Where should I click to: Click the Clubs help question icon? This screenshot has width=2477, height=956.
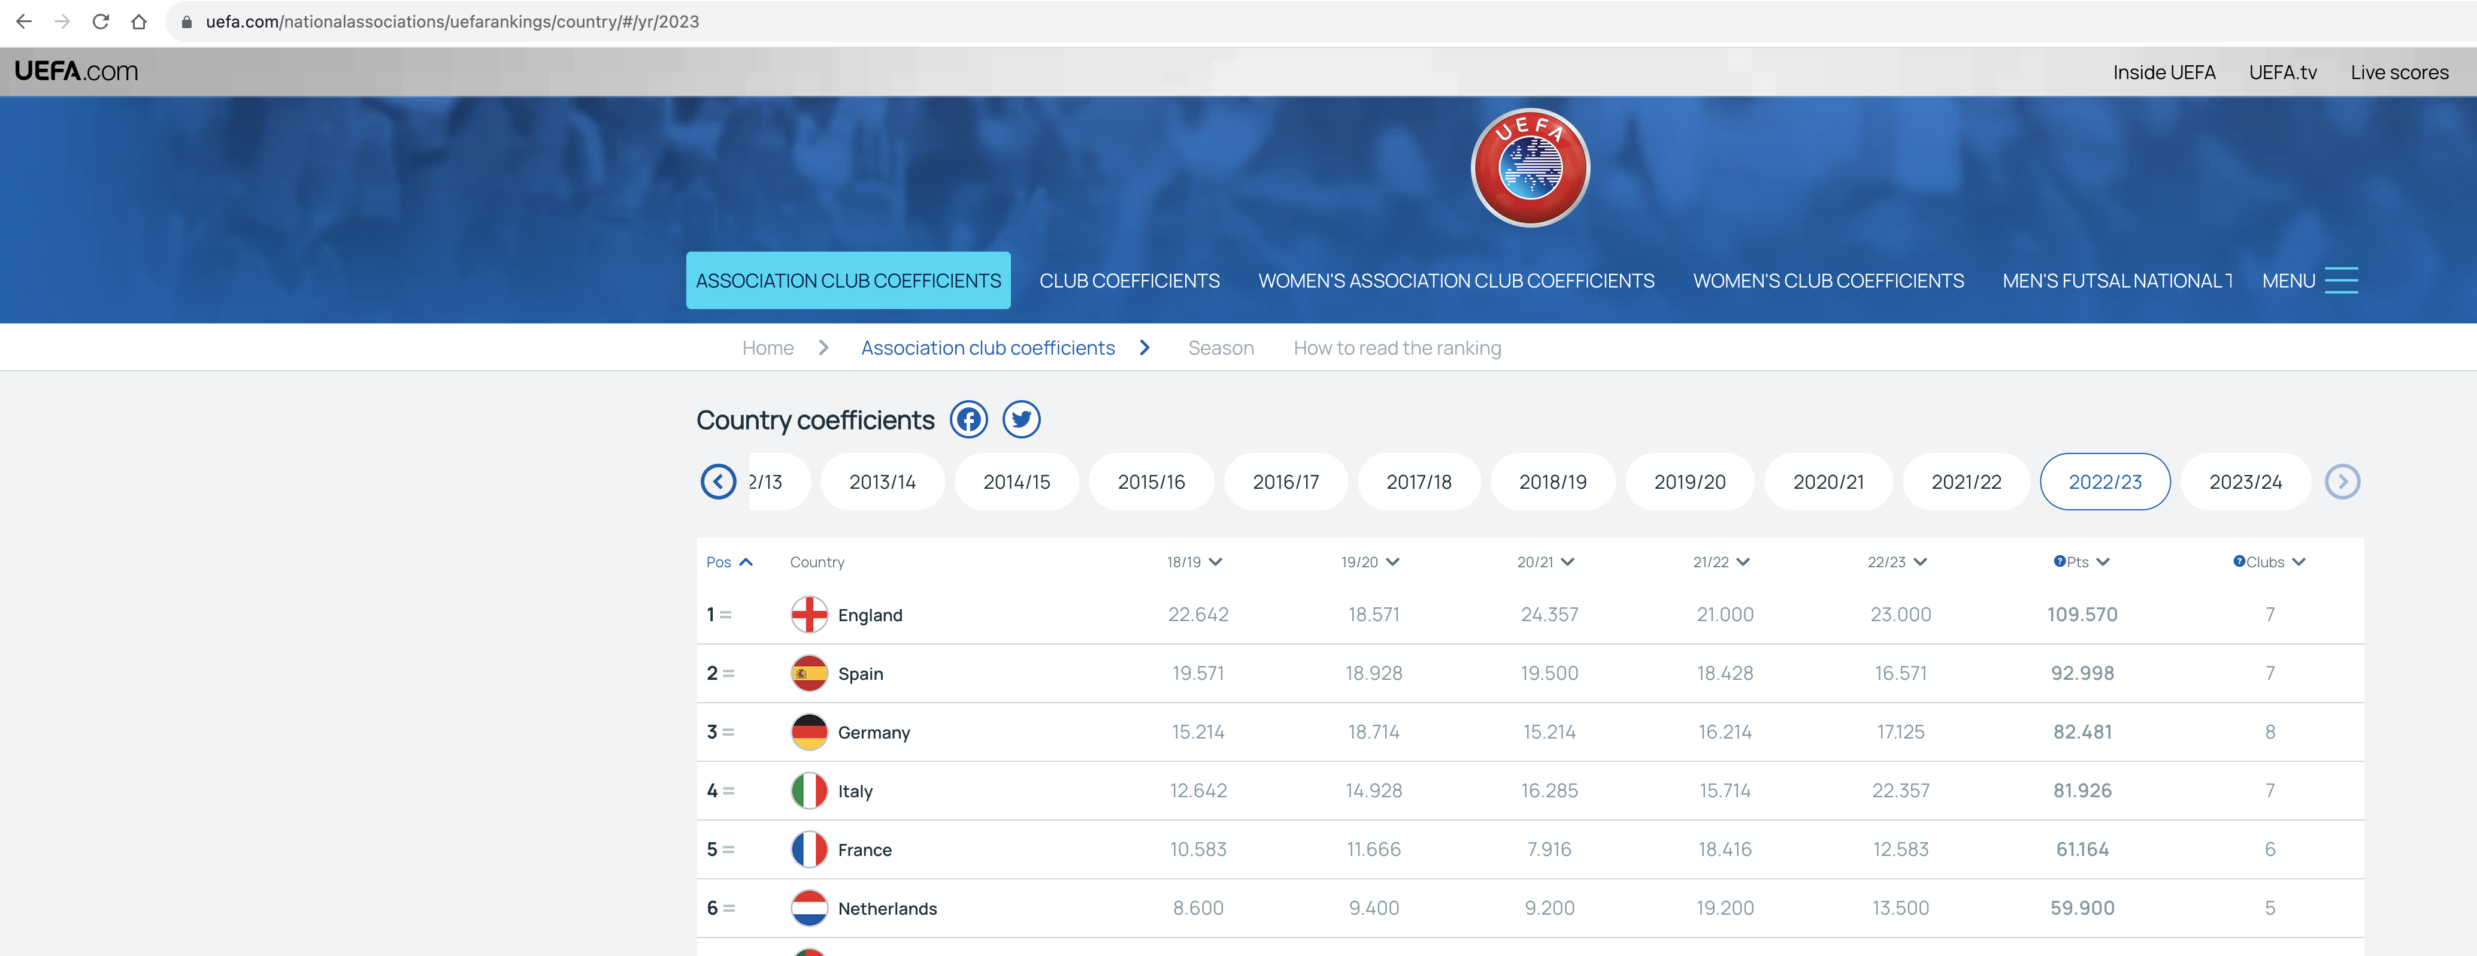click(2239, 561)
